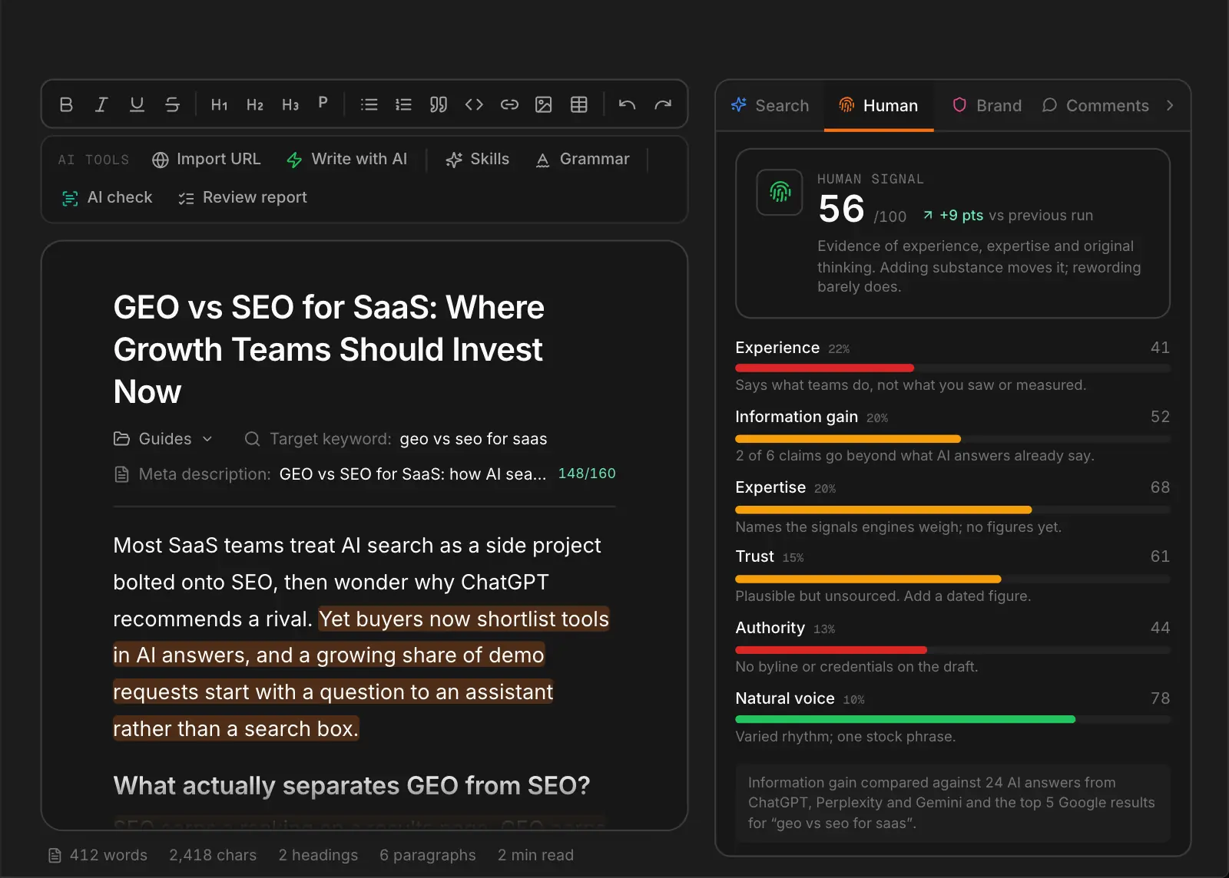
Task: Open the Review report
Action: point(243,197)
